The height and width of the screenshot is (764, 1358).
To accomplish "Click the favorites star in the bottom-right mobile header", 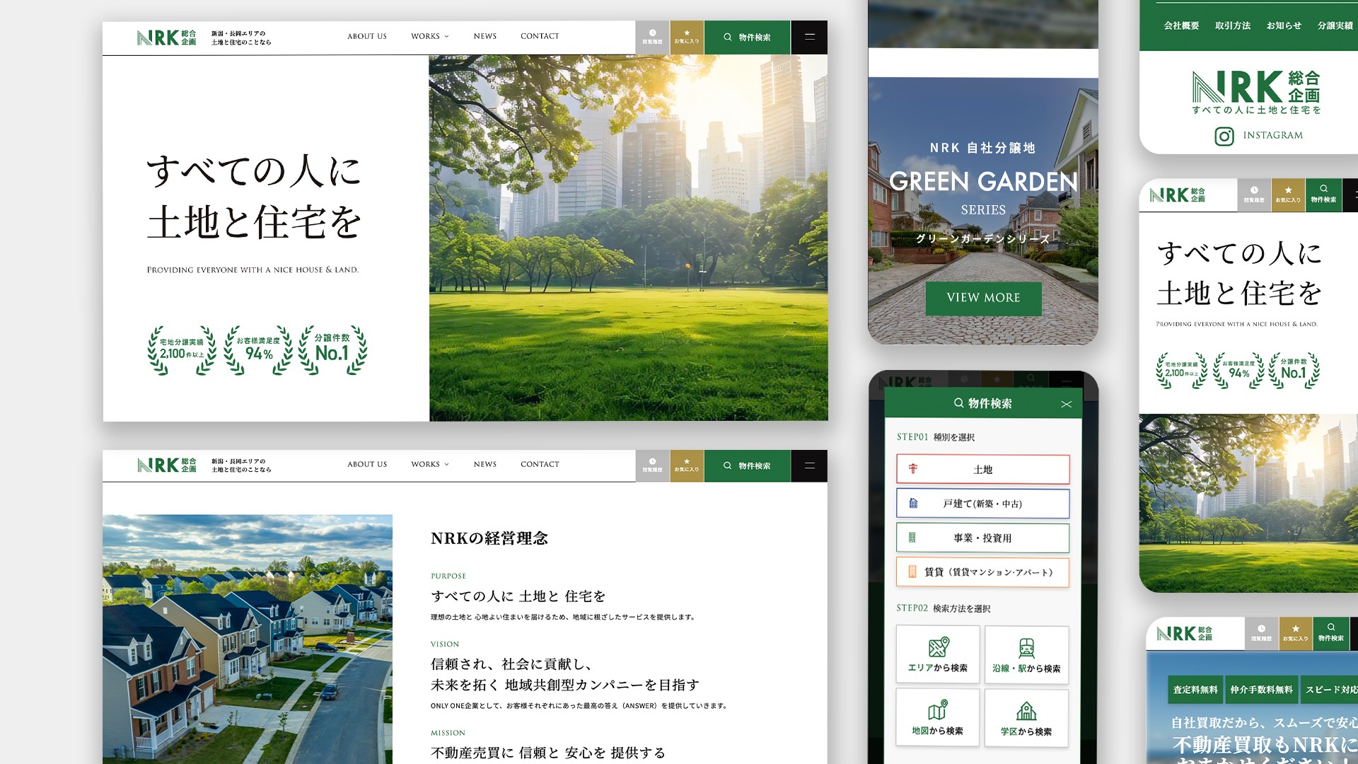I will pos(1295,628).
